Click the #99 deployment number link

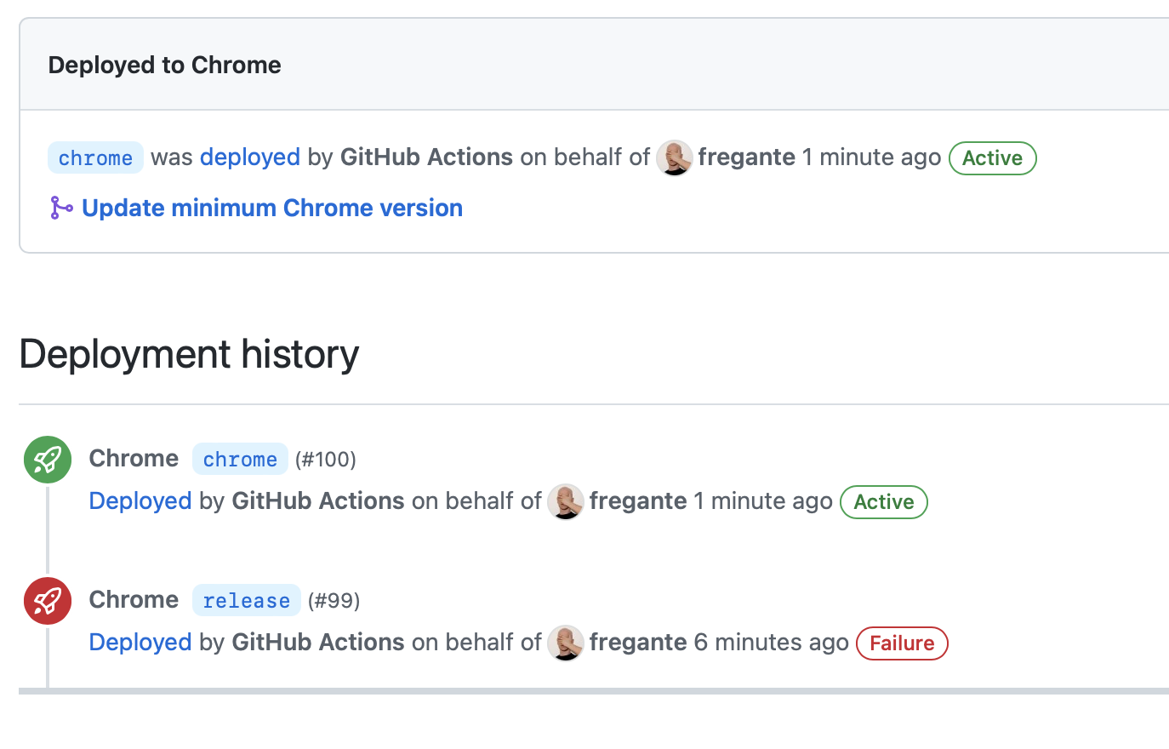(334, 600)
